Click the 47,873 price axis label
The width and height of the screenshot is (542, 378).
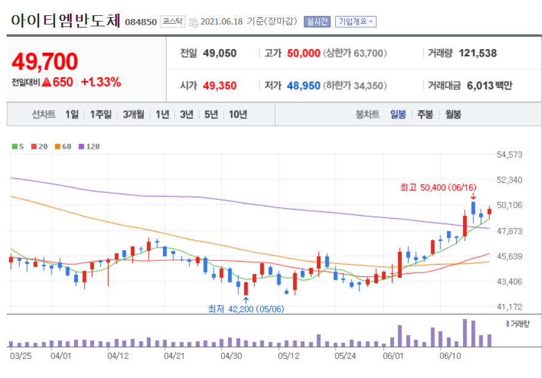(x=510, y=231)
